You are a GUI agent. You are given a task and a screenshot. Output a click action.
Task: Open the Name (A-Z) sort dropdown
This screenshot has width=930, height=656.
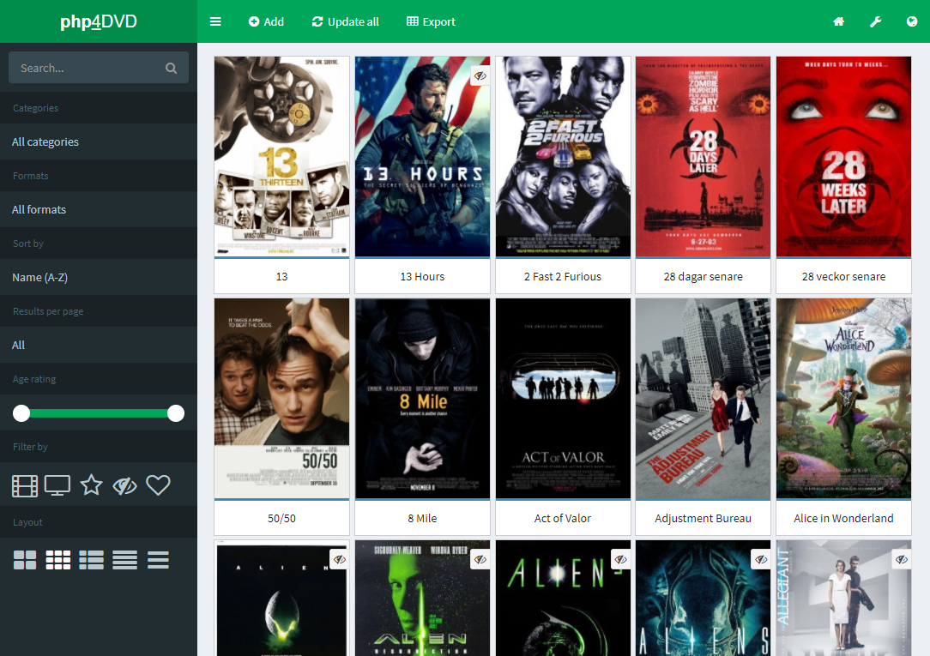(99, 277)
